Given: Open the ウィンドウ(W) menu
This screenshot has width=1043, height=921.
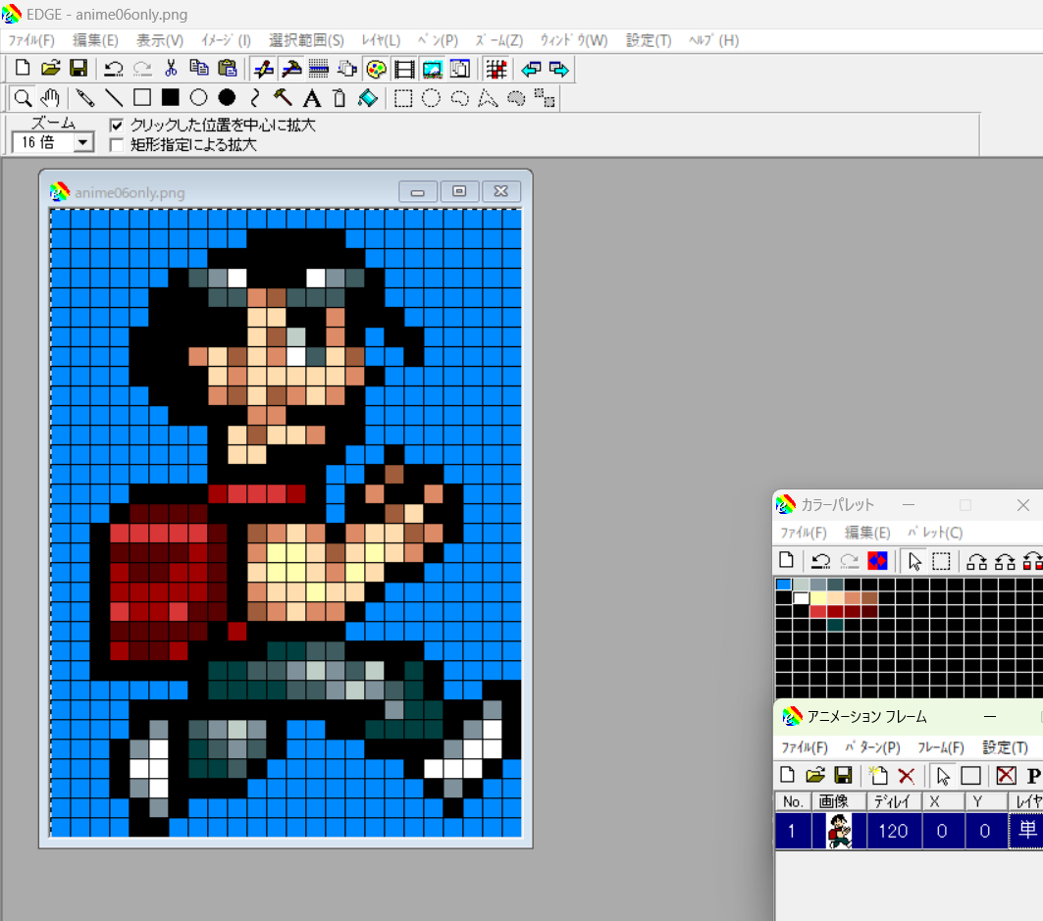Looking at the screenshot, I should [574, 40].
